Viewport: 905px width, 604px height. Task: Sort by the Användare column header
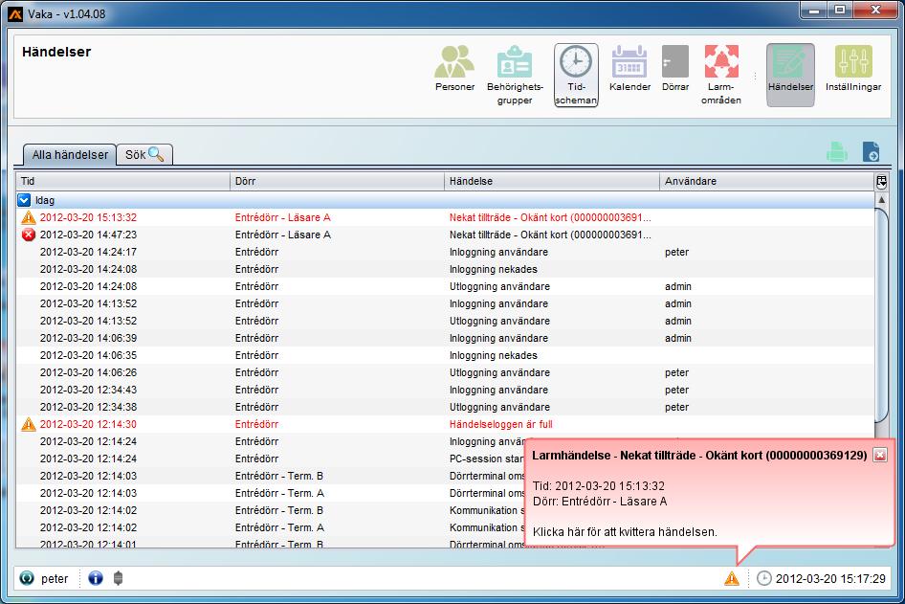click(x=767, y=181)
